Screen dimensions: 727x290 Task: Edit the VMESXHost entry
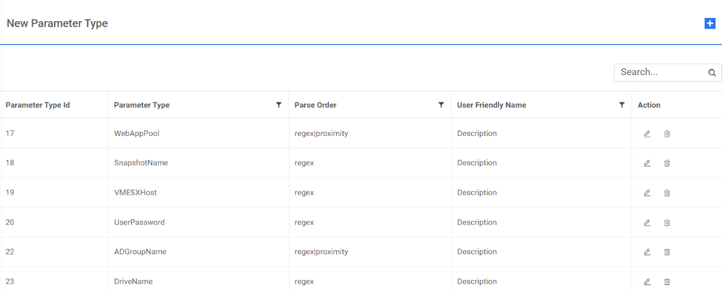coord(647,193)
